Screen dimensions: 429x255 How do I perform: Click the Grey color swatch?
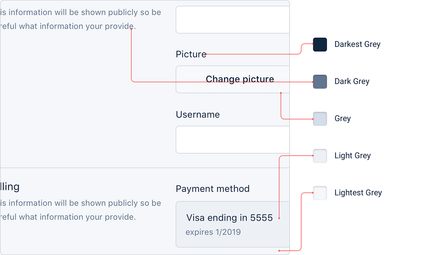[x=320, y=119]
